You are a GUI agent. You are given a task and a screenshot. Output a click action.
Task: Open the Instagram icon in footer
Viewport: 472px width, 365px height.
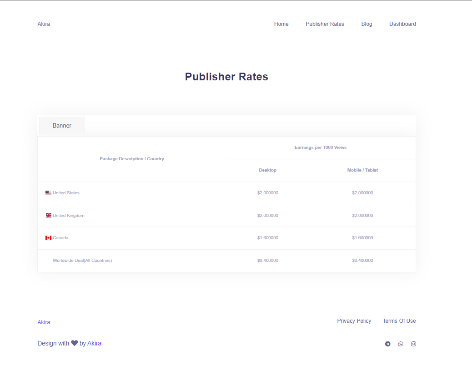413,344
